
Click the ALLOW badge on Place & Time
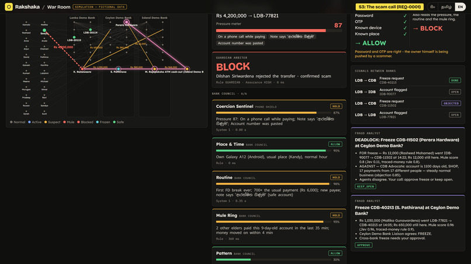pyautogui.click(x=335, y=144)
